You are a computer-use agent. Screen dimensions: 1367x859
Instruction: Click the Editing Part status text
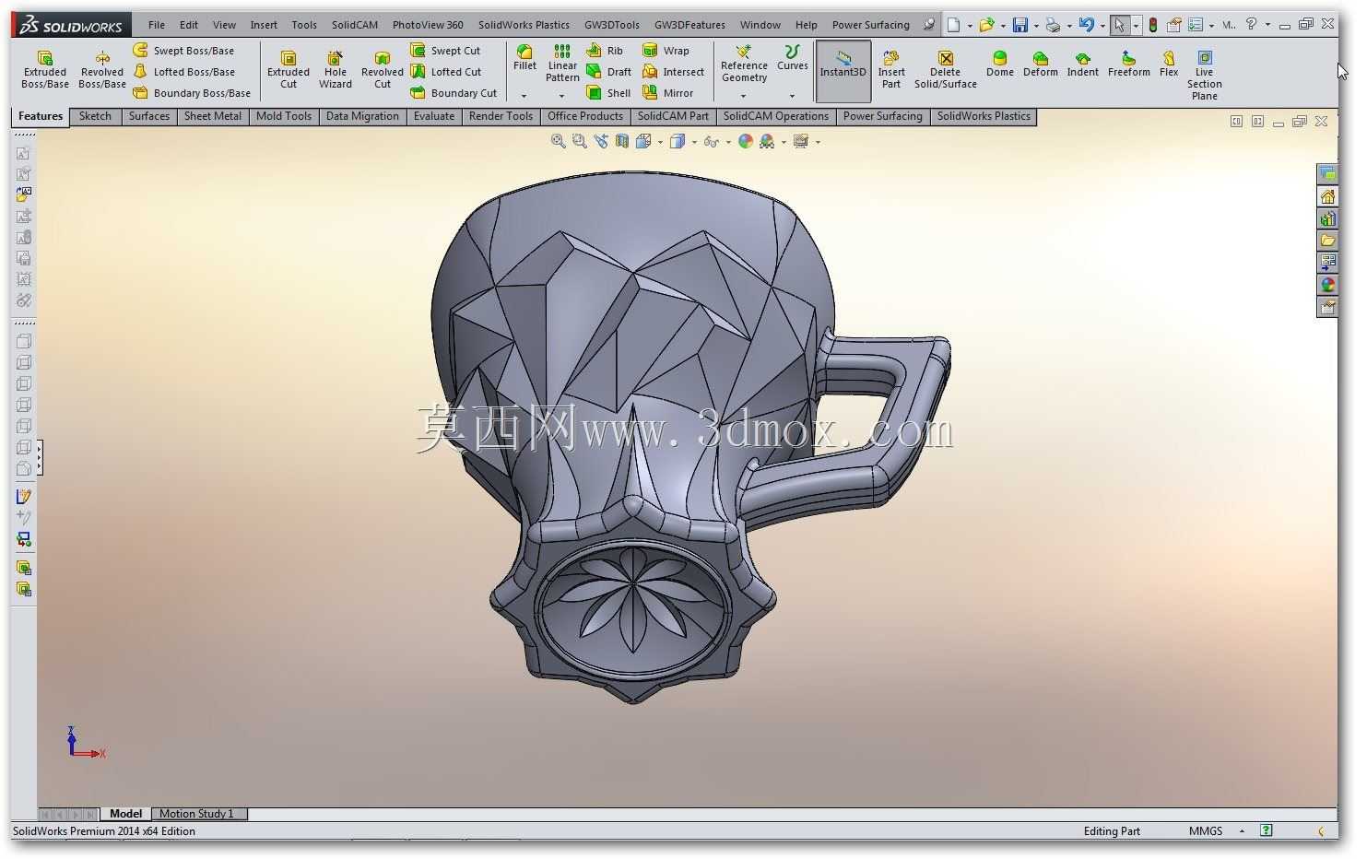pyautogui.click(x=1112, y=831)
